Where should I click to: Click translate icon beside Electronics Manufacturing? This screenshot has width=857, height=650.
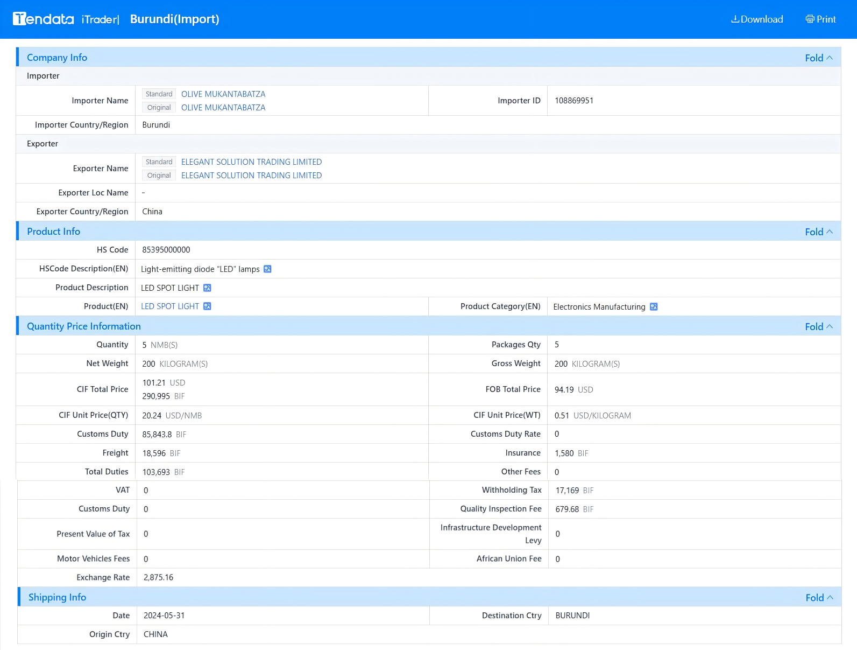[x=654, y=306]
